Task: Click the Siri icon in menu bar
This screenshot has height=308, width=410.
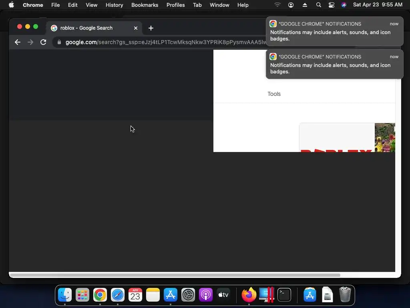Action: pyautogui.click(x=344, y=5)
